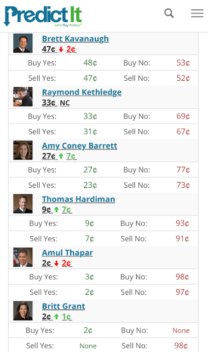The height and width of the screenshot is (352, 208).
Task: Open the Raymond Kethledge contract link
Action: pos(82,92)
